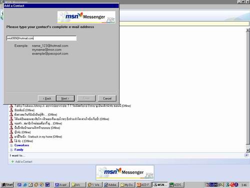Switch to the ACDS taskbar button
The width and height of the screenshot is (250, 188).
176,185
